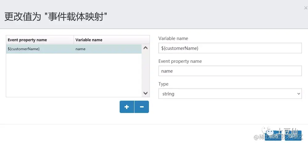Click the 'Event property name' column header
This screenshot has width=308, height=145.
(x=40, y=40)
